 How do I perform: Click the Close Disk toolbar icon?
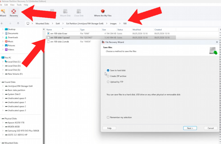click(79, 11)
